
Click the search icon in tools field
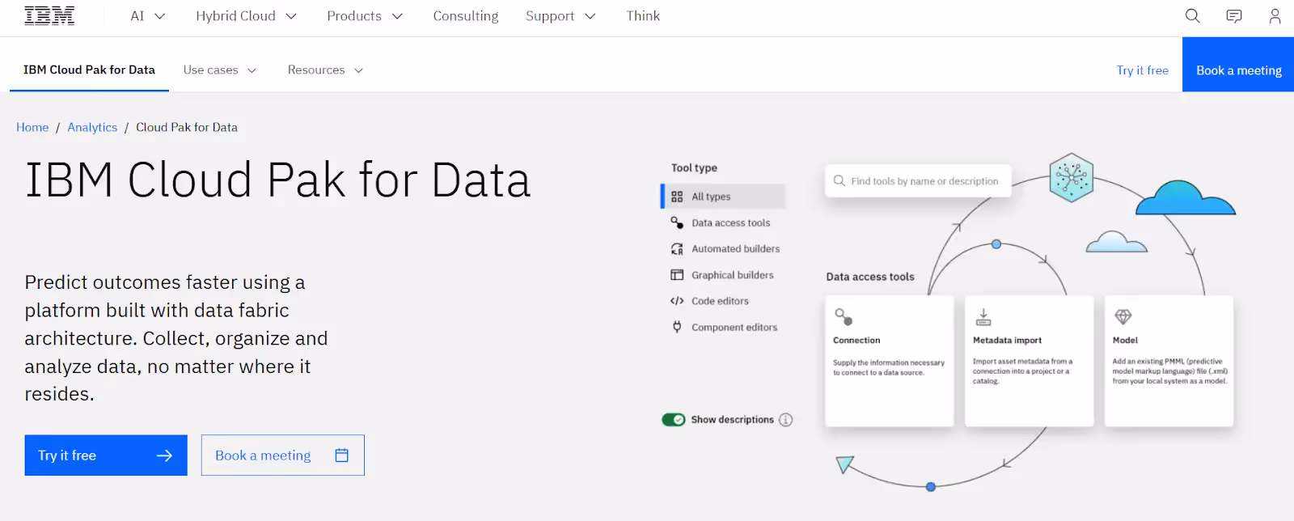839,181
